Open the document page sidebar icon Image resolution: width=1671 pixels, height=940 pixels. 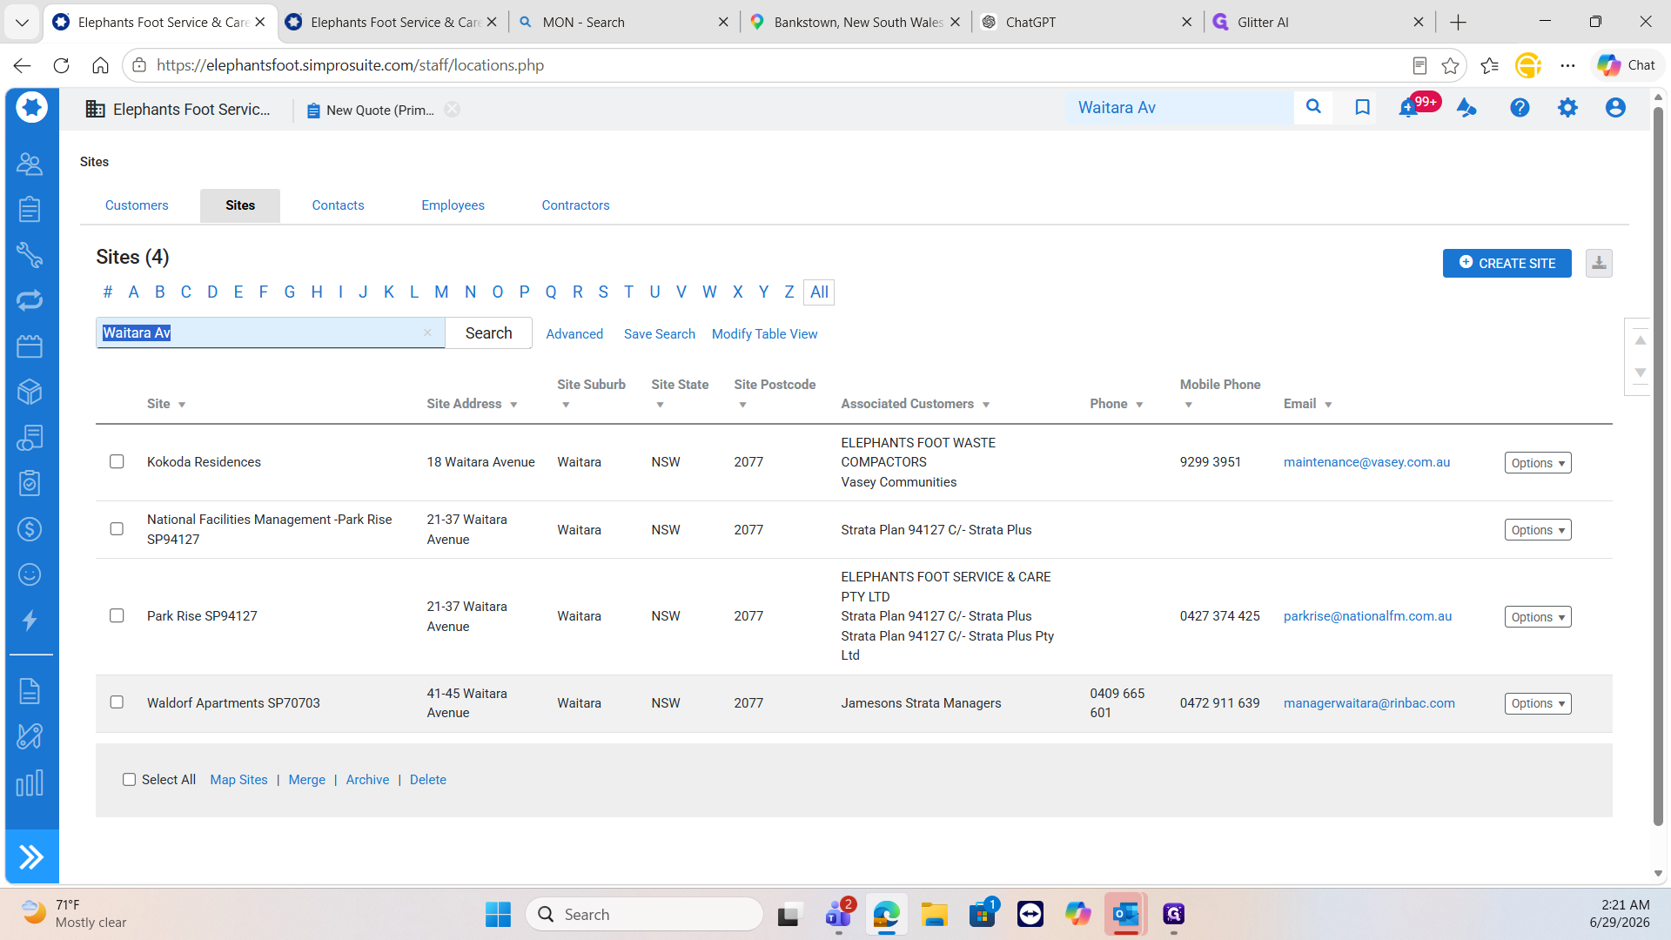(30, 691)
